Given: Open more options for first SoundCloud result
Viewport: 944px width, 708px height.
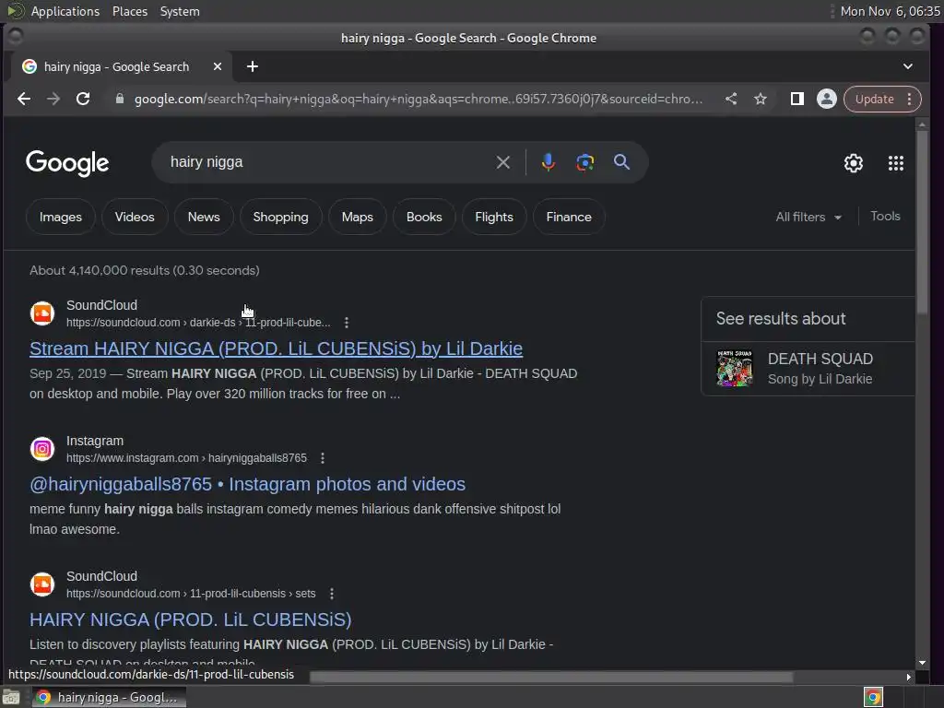Looking at the screenshot, I should pos(347,323).
